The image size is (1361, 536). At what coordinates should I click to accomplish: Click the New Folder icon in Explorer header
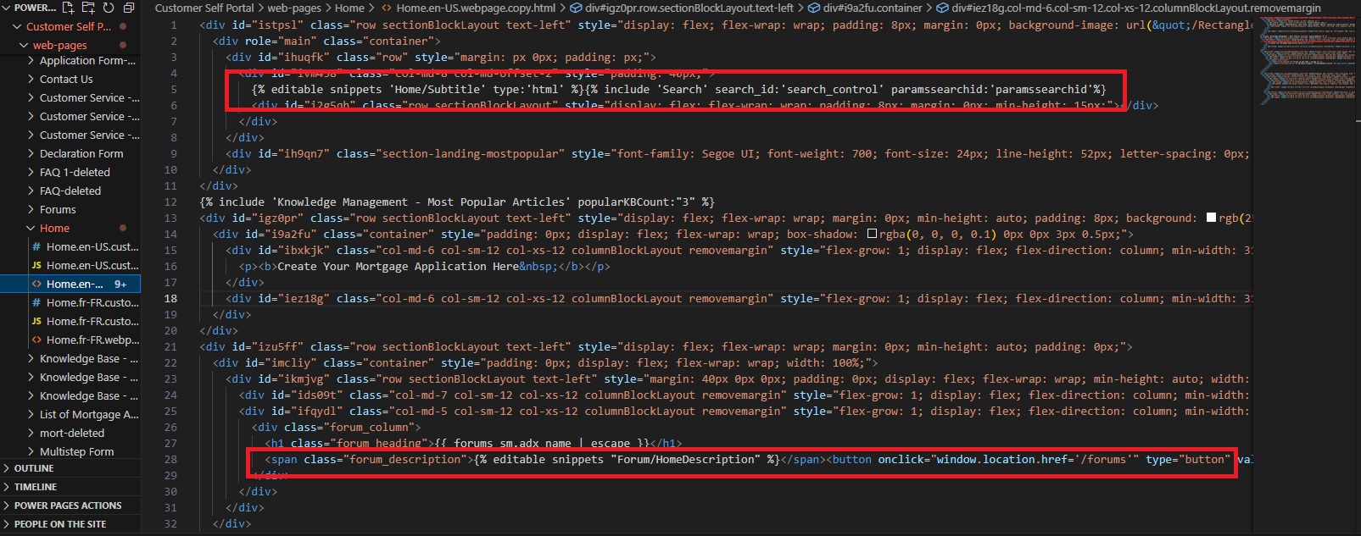[x=88, y=8]
